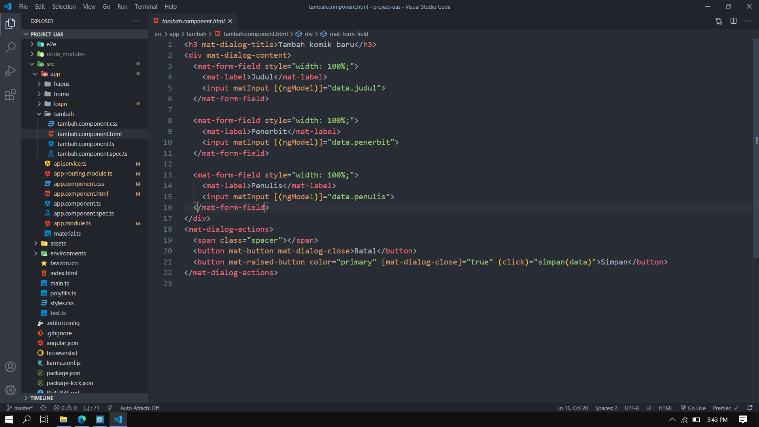Expand the TIMELINE section
The height and width of the screenshot is (427, 759).
pos(85,398)
